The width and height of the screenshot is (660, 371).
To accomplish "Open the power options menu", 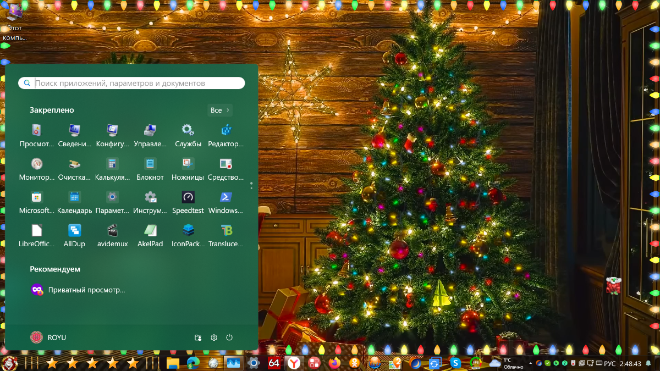I will tap(229, 337).
